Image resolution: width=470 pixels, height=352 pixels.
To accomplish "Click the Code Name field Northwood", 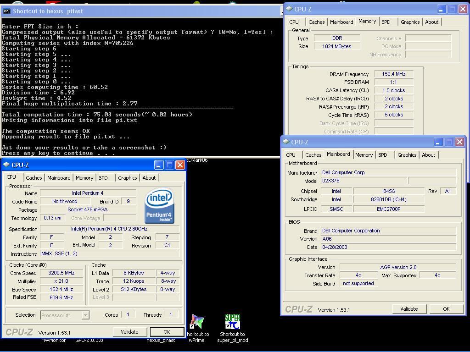I will (x=65, y=202).
